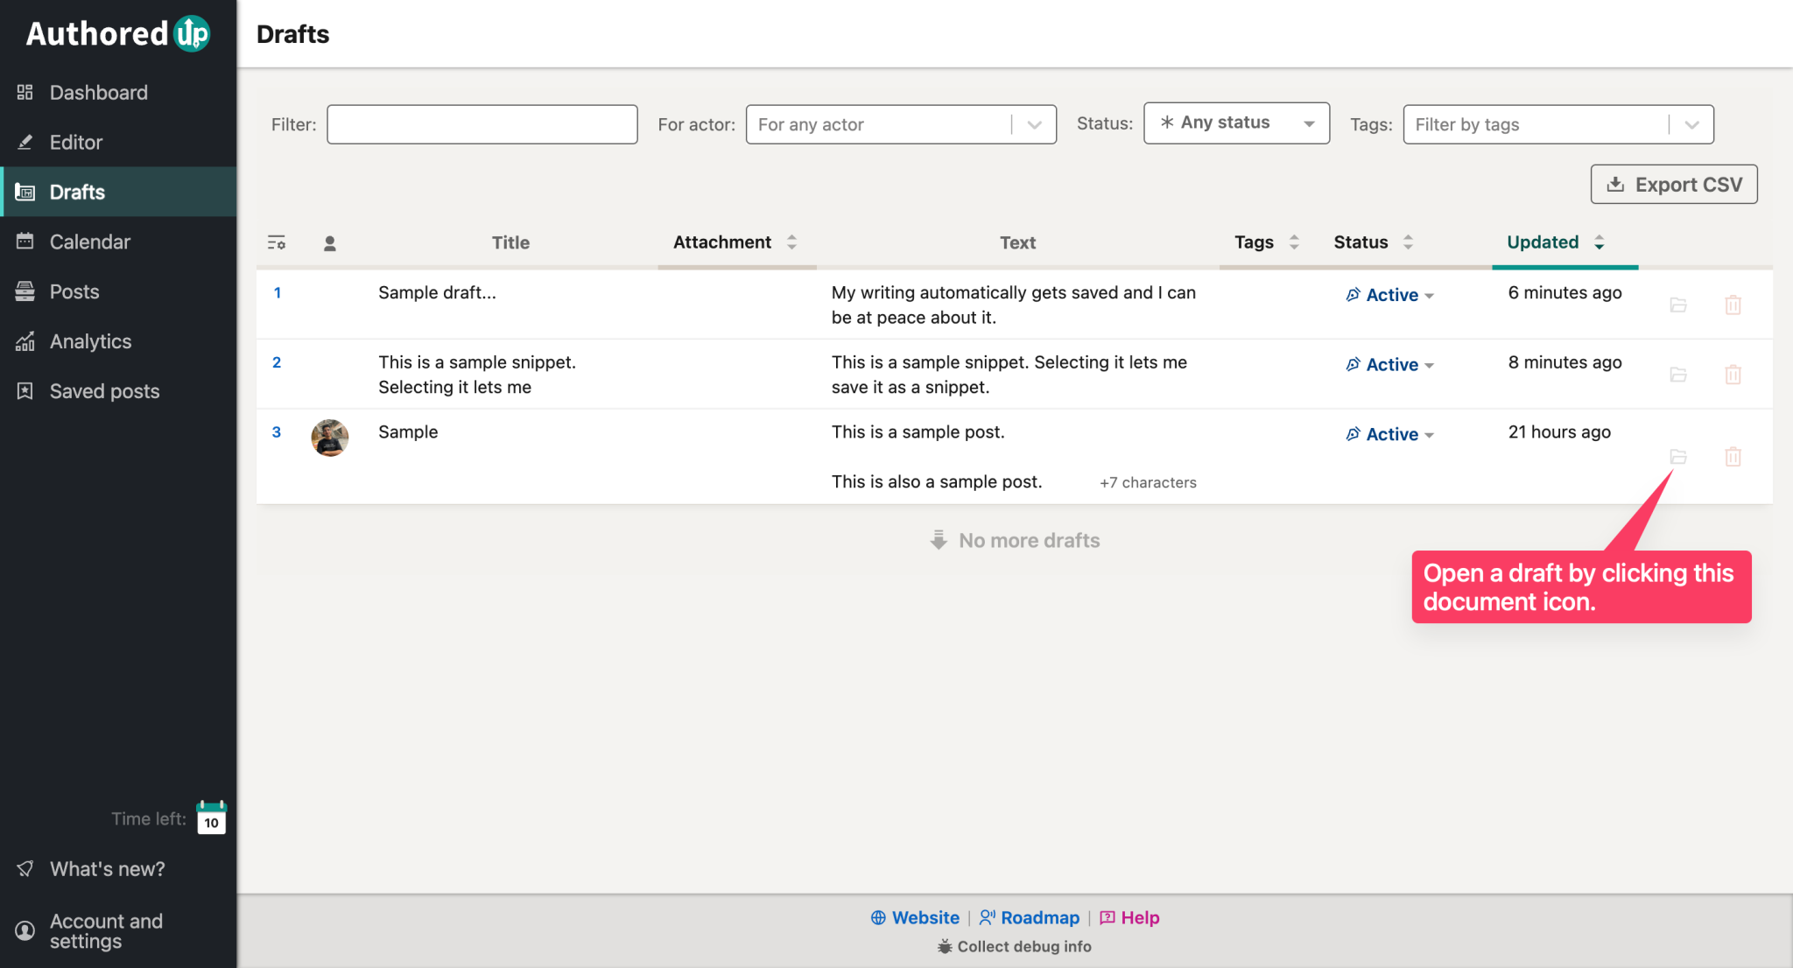1793x968 pixels.
Task: Open the Roadmap link in the footer
Action: [1039, 917]
